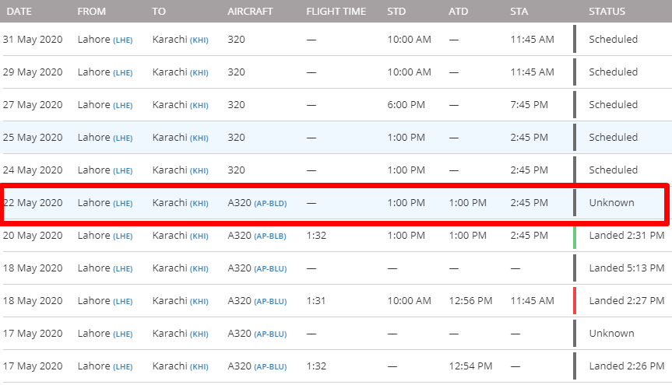Click the Unknown status in the 22 May row
The image size is (672, 385).
tap(611, 203)
